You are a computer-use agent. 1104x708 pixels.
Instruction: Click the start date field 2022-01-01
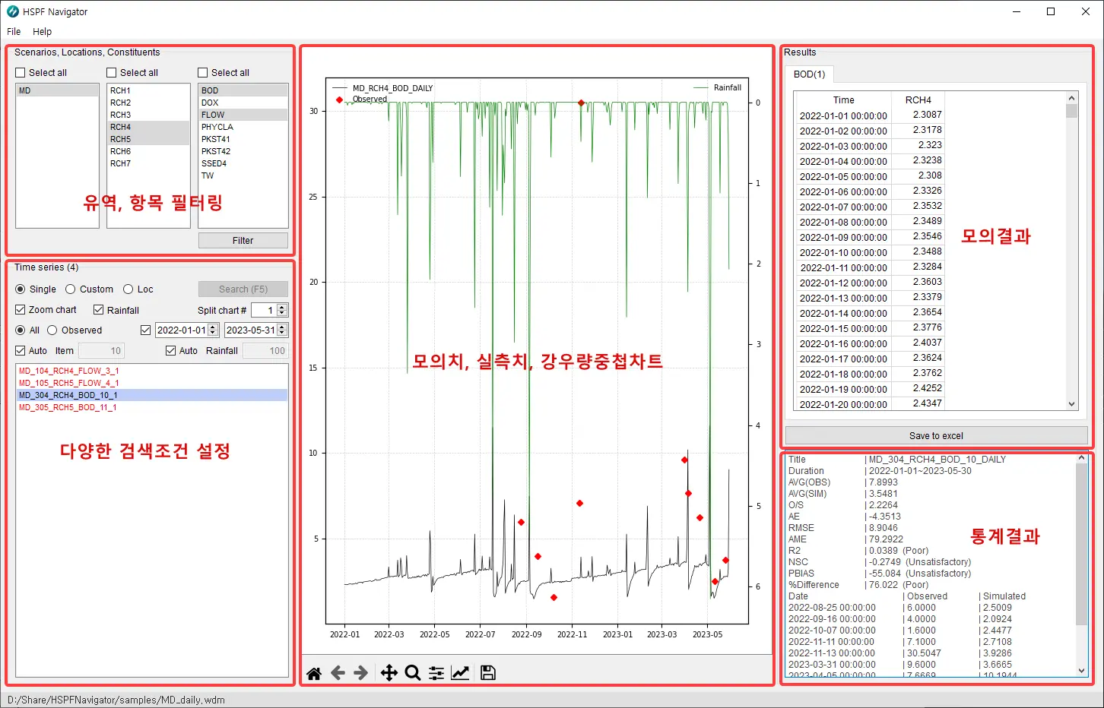(181, 330)
